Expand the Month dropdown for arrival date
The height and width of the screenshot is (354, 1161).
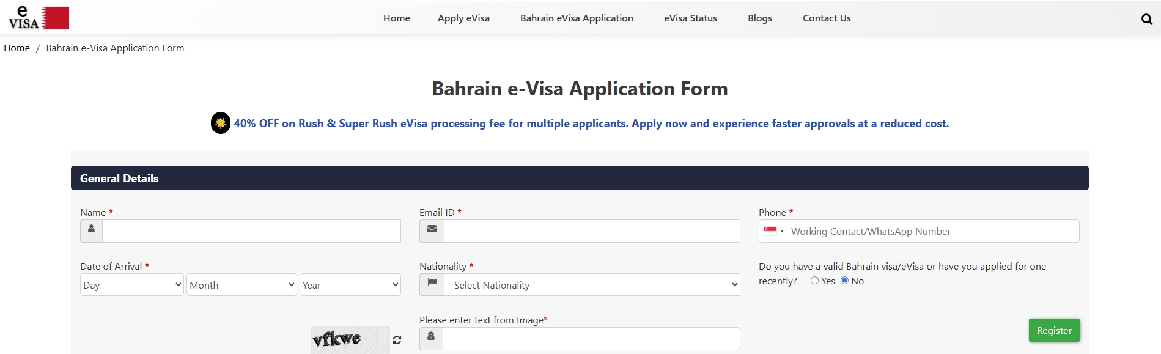[241, 285]
